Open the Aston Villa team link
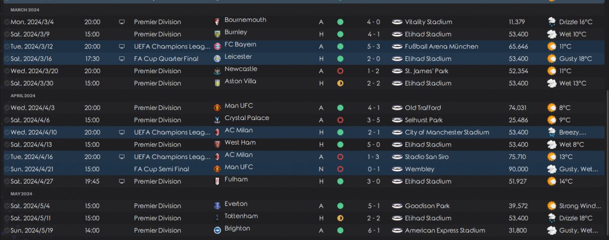The width and height of the screenshot is (609, 240). (240, 81)
